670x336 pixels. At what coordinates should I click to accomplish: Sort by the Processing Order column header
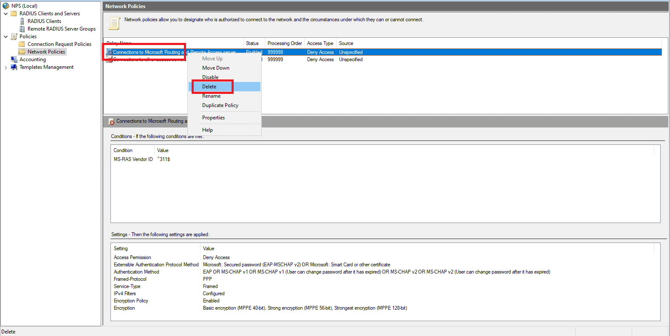tap(284, 43)
